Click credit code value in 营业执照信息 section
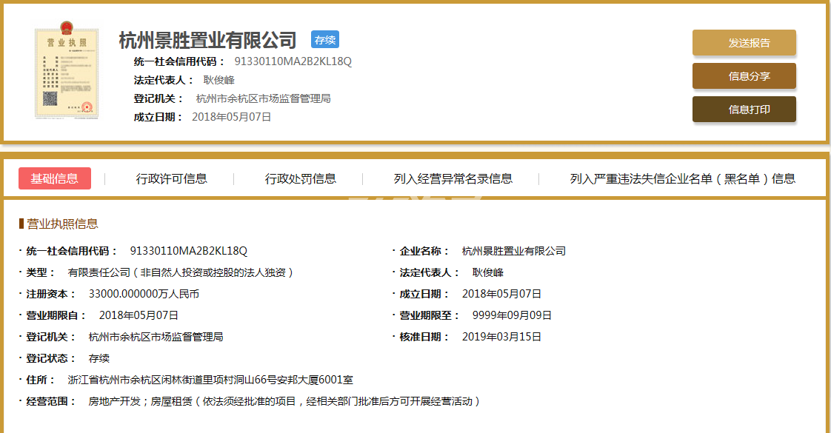 [189, 251]
